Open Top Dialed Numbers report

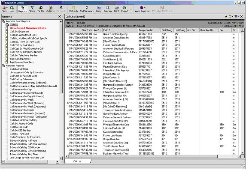[20, 59]
